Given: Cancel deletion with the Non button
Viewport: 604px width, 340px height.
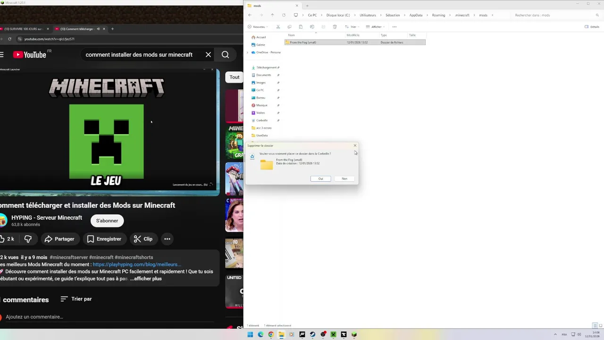Looking at the screenshot, I should tap(344, 178).
